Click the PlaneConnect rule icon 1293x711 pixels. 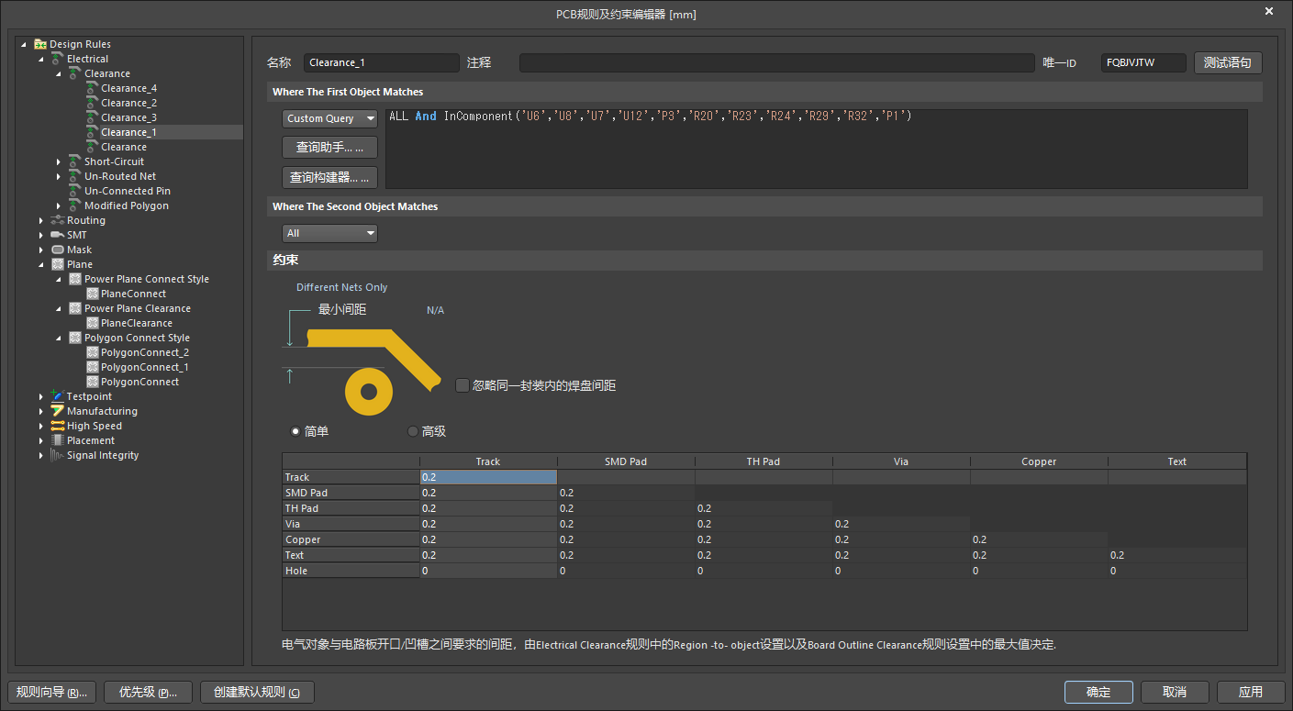[x=92, y=294]
